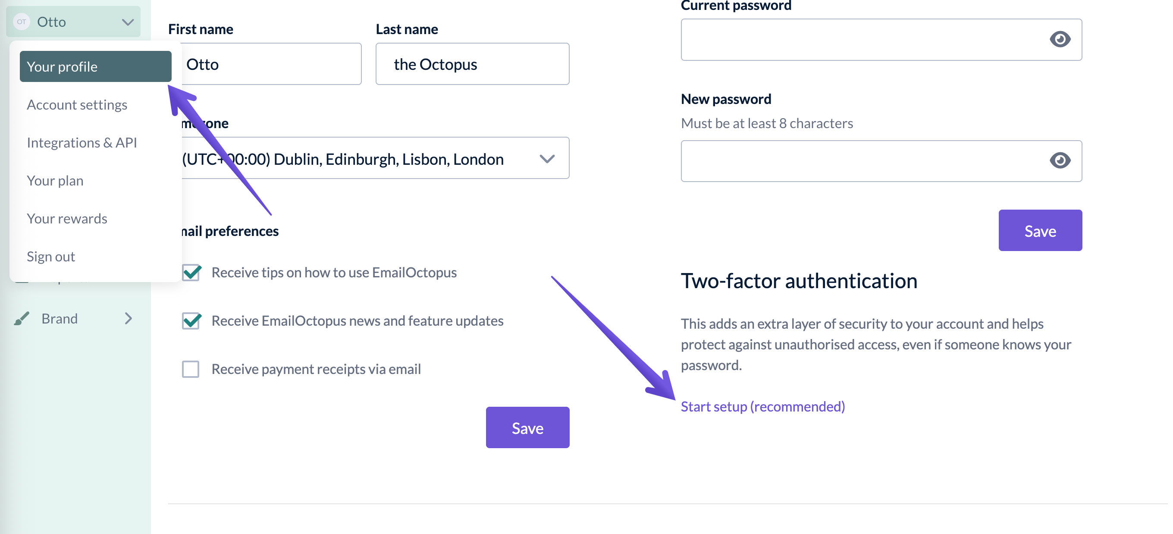Viewport: 1173px width, 534px height.
Task: Save the email preferences form
Action: pyautogui.click(x=527, y=427)
